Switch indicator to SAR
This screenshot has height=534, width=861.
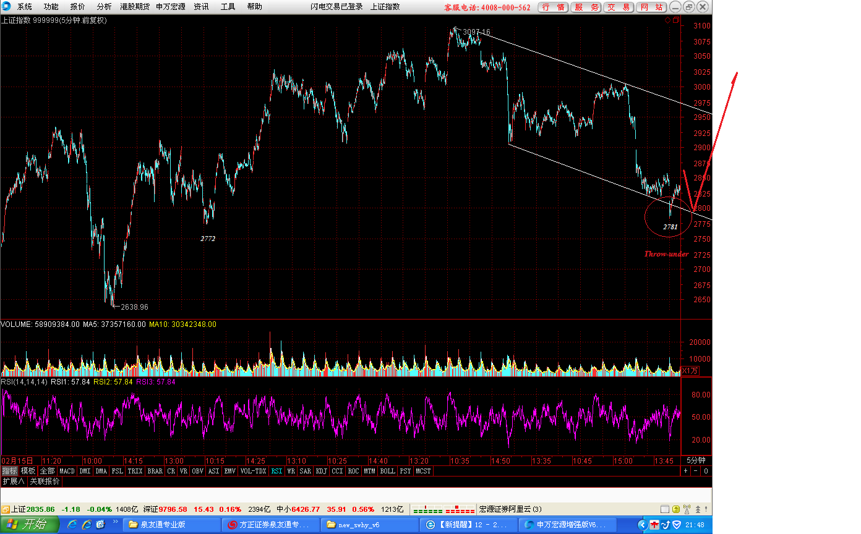(x=305, y=471)
